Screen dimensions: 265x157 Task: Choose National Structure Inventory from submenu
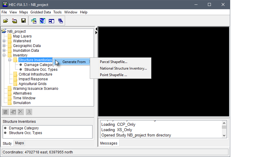tap(123, 68)
